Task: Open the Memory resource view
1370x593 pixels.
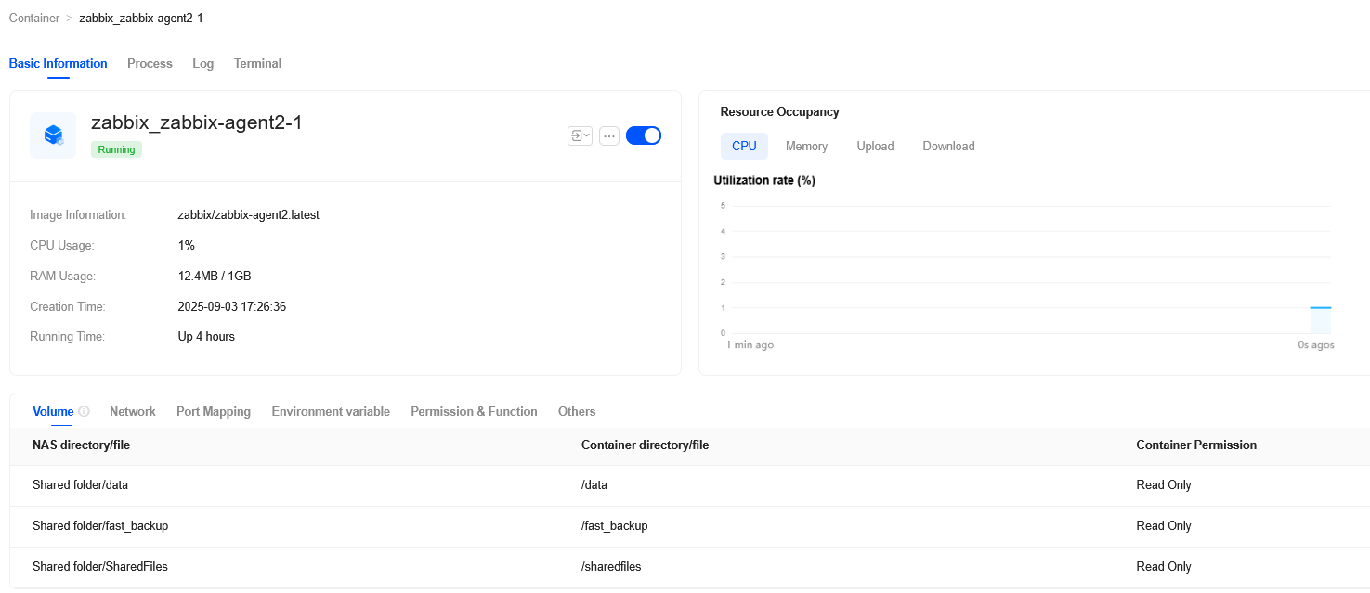Action: pos(806,146)
